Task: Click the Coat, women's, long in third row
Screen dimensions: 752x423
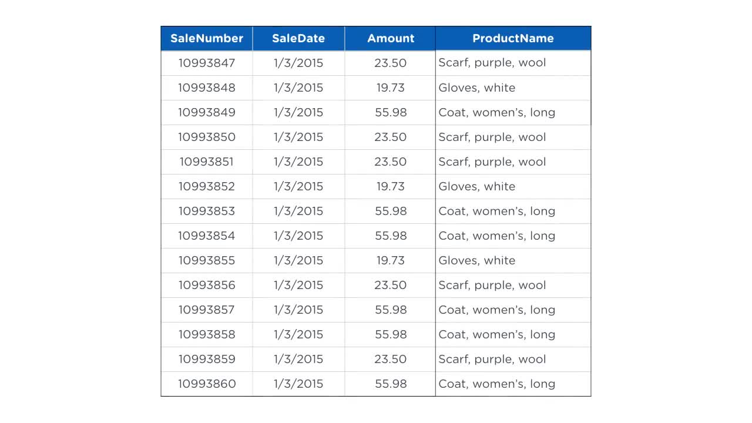Action: tap(496, 112)
